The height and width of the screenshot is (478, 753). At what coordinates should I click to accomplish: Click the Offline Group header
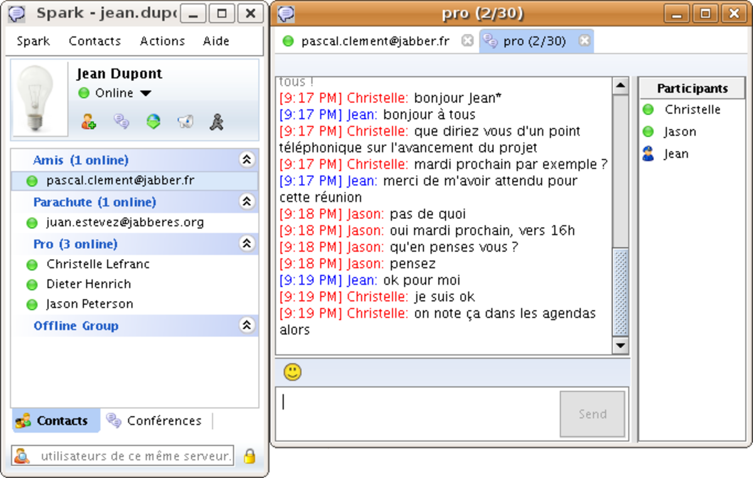tap(134, 325)
